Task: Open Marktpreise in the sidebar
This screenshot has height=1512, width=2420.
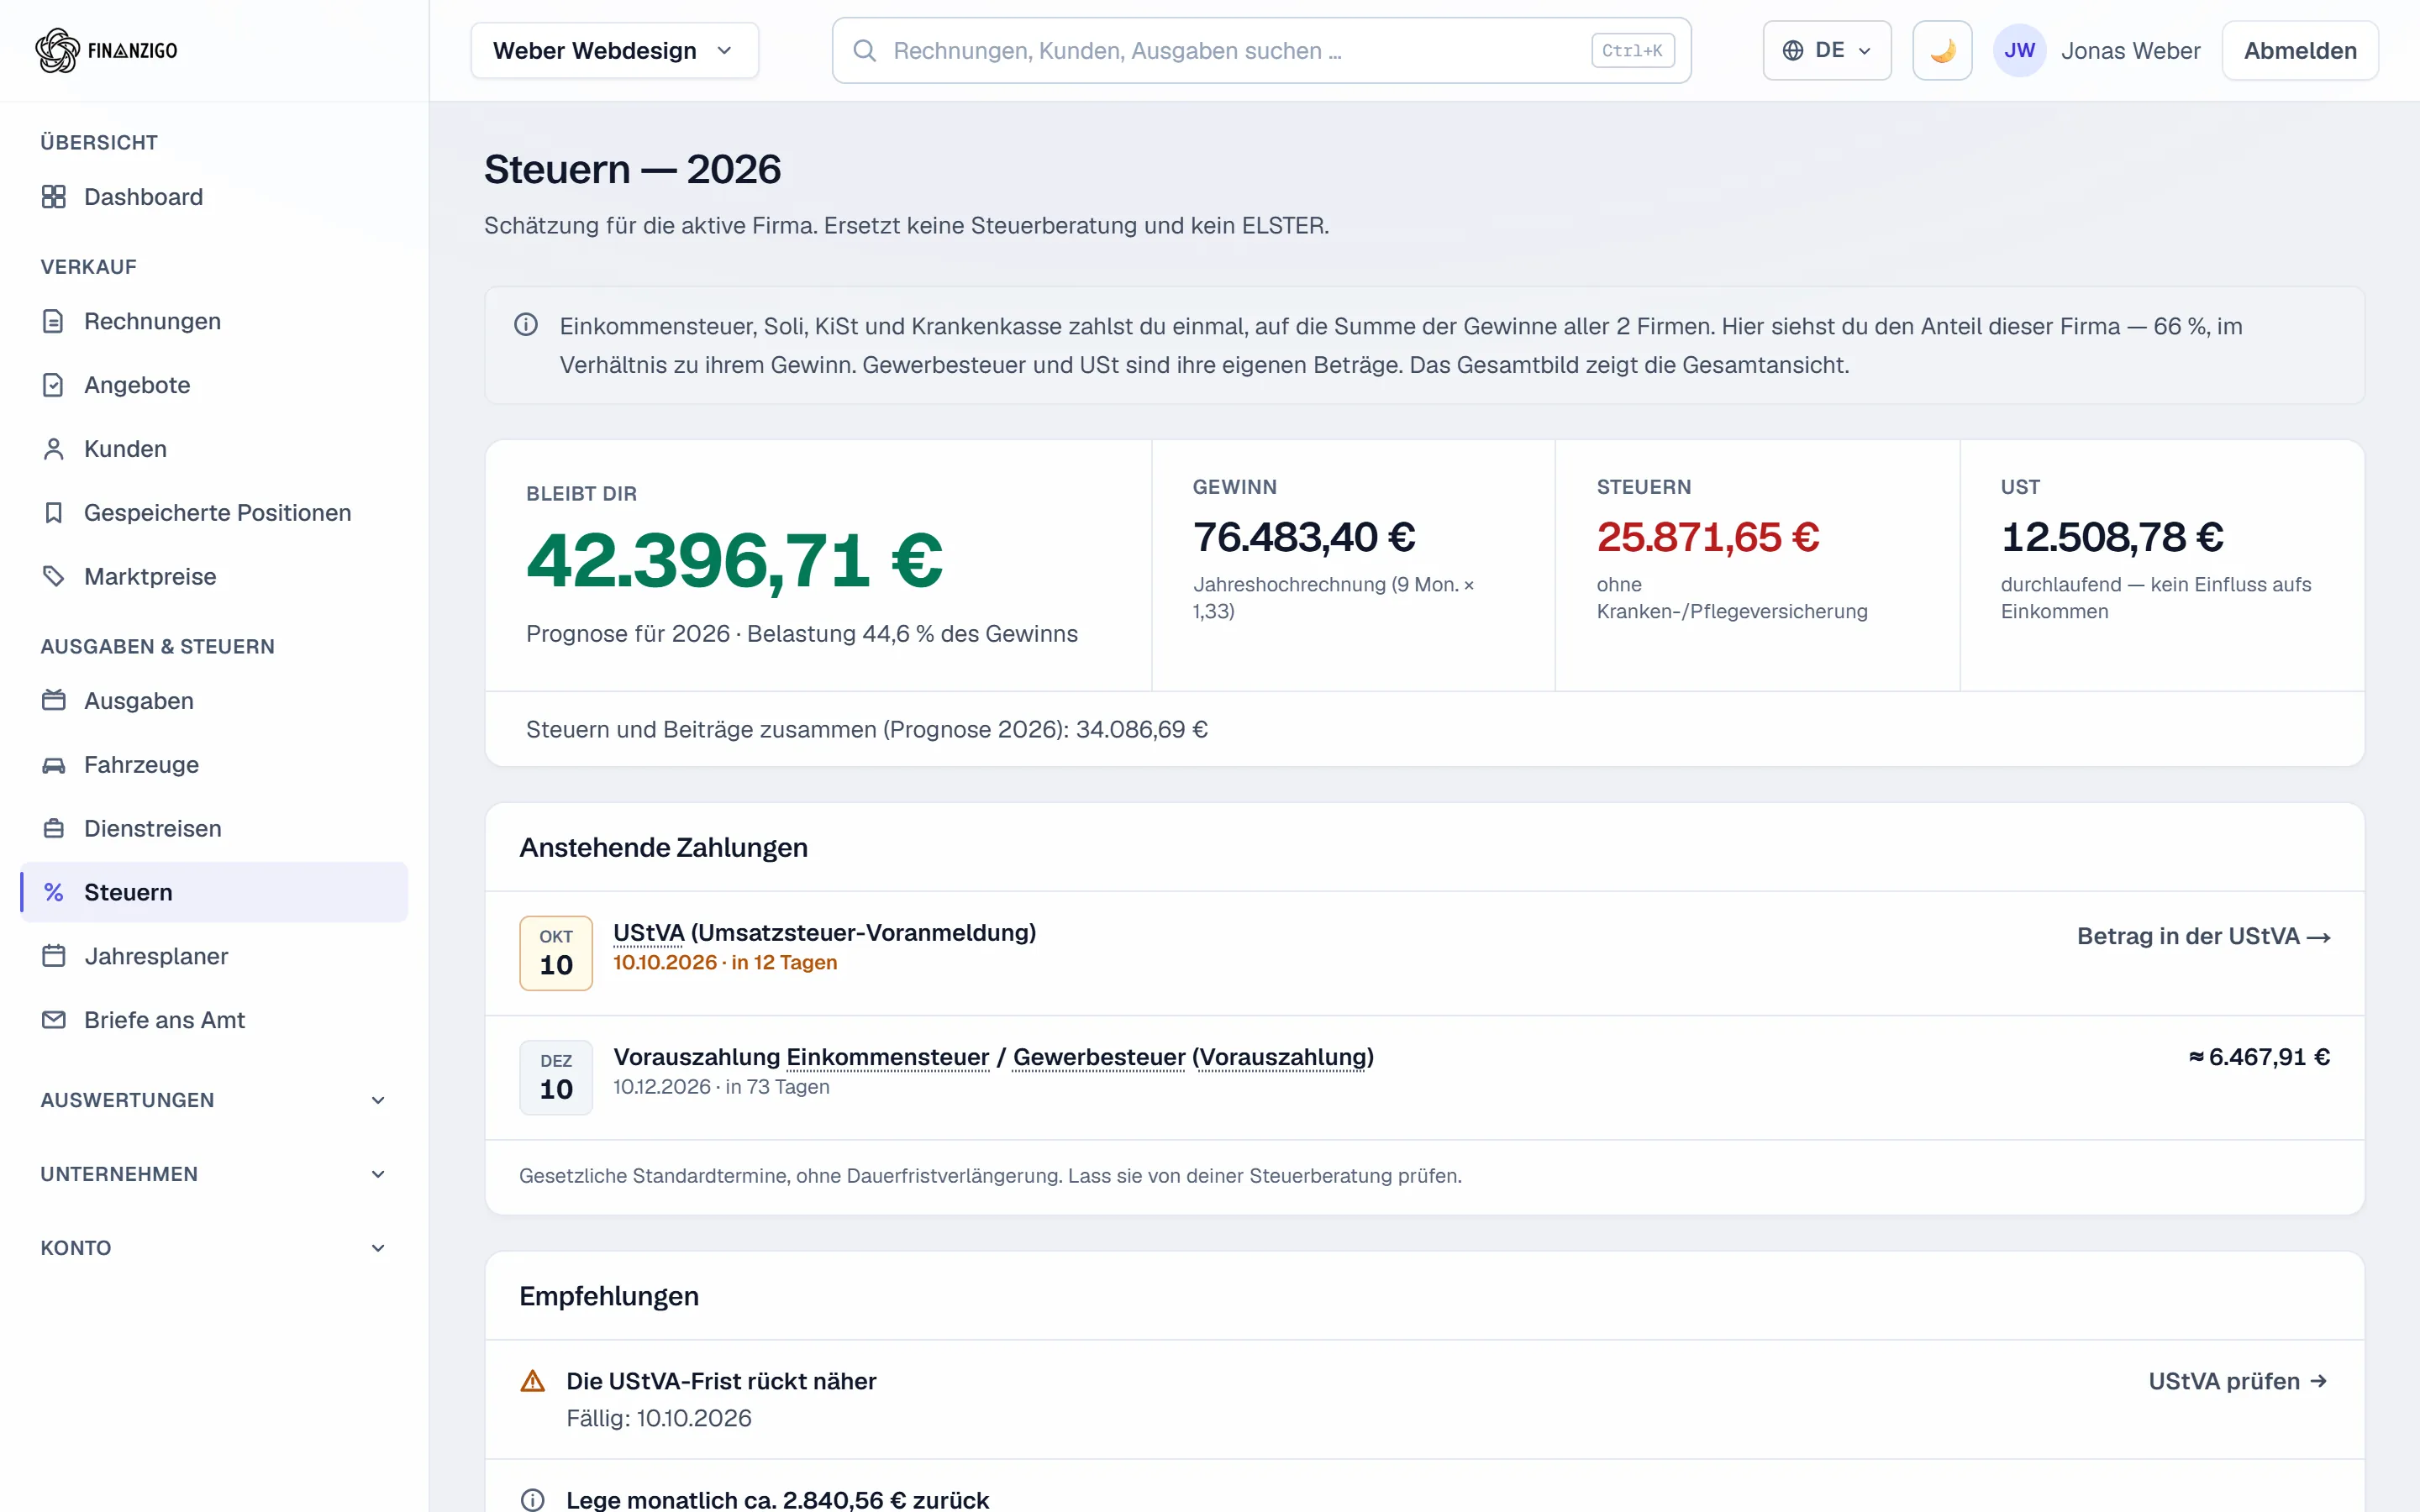Action: (214, 577)
